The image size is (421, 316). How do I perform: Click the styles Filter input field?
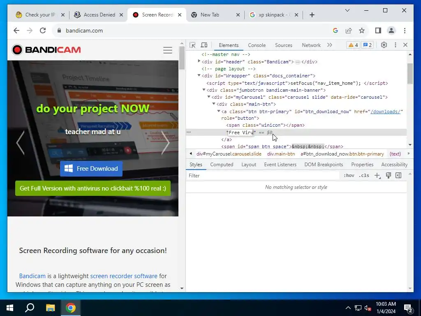(x=263, y=175)
